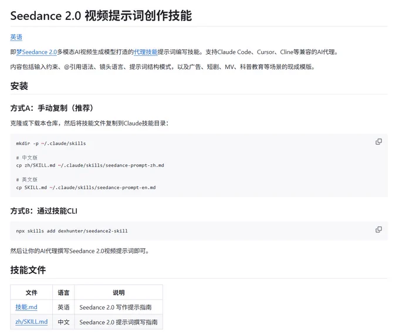The width and height of the screenshot is (399, 332).
Task: Open the 技能.md file link
Action: (x=26, y=307)
